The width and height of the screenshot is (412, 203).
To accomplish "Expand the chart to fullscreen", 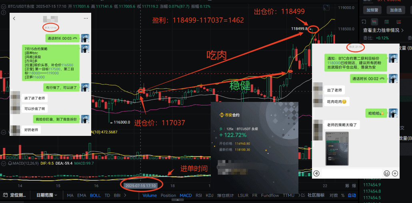I will pos(326,8).
